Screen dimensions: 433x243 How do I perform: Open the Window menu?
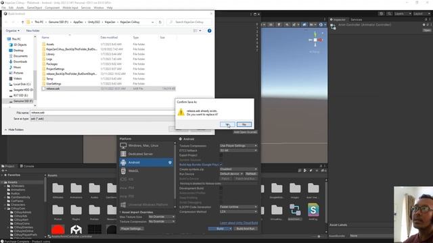99,7
